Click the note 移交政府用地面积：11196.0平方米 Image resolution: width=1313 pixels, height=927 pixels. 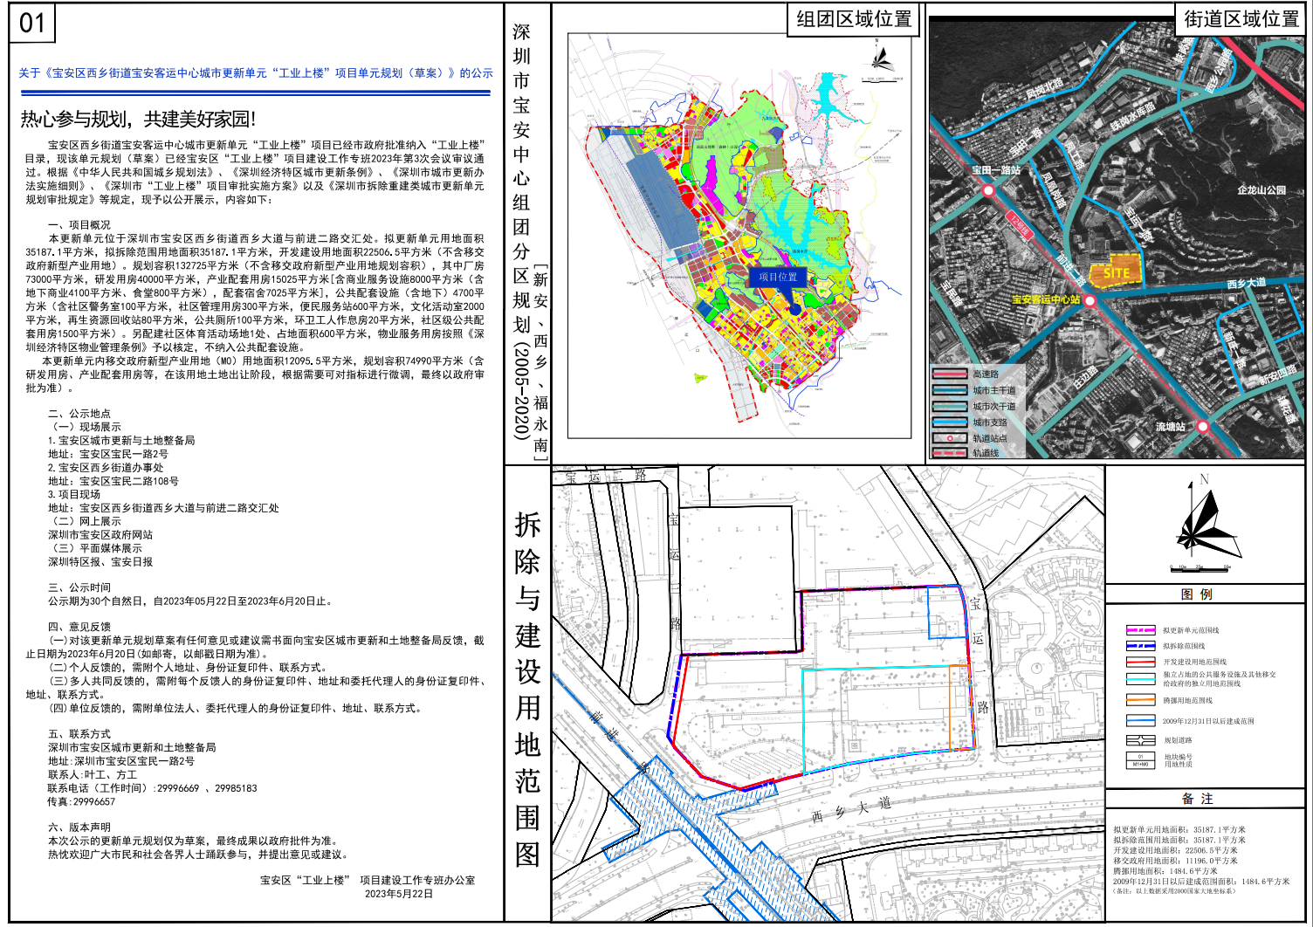1175,861
